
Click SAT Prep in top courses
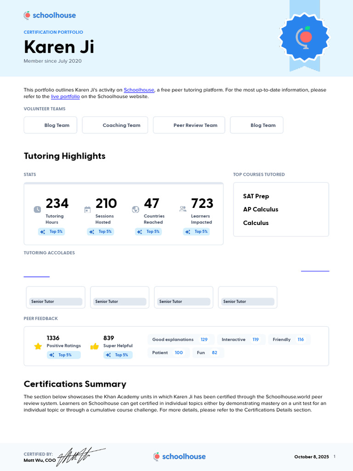tap(256, 196)
